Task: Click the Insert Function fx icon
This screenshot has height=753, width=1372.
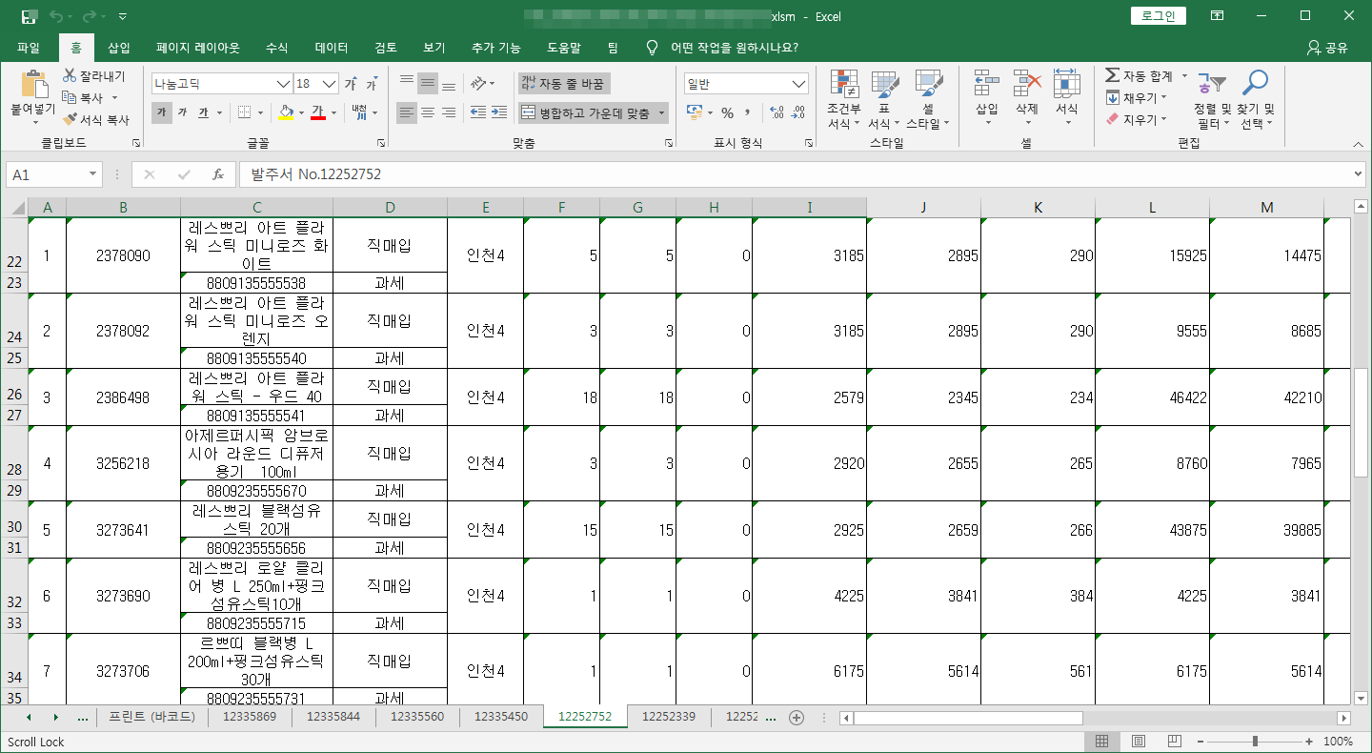Action: [218, 175]
